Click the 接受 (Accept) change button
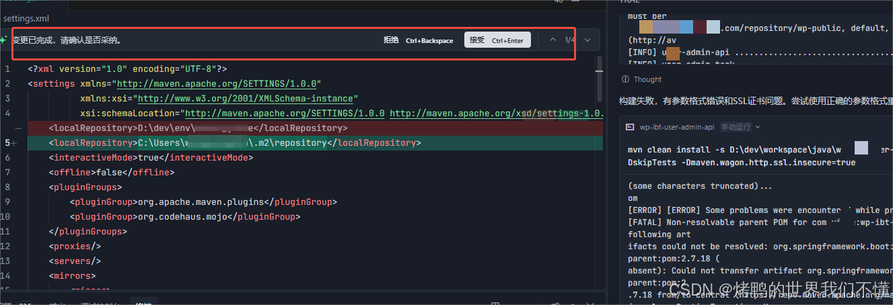 [497, 40]
